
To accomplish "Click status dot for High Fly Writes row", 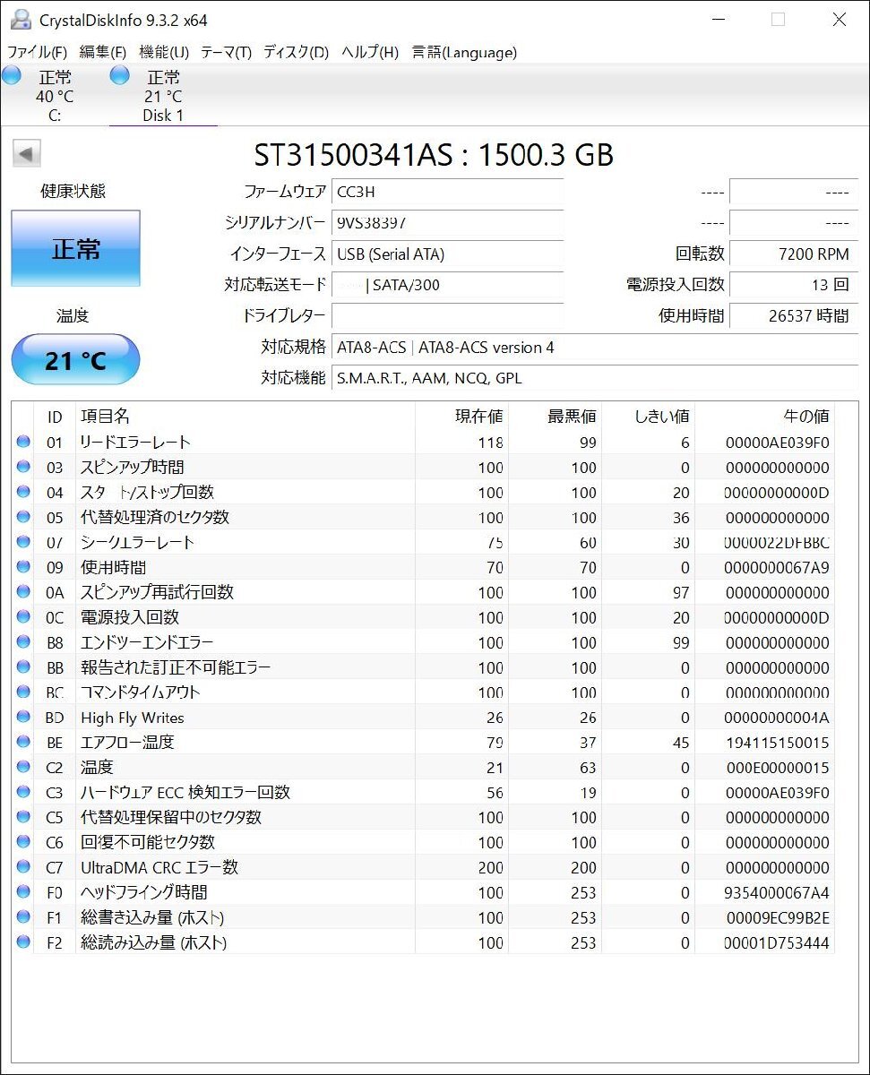I will click(23, 718).
